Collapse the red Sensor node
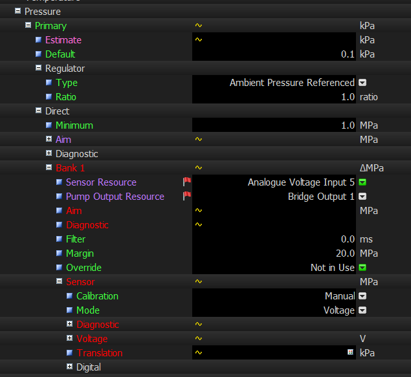Viewport: 411px width, 377px height. pyautogui.click(x=60, y=281)
